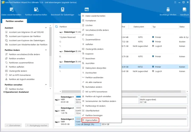The image size is (191, 132).
Task: Switch to Partition verwalten tab
Action: tap(15, 21)
